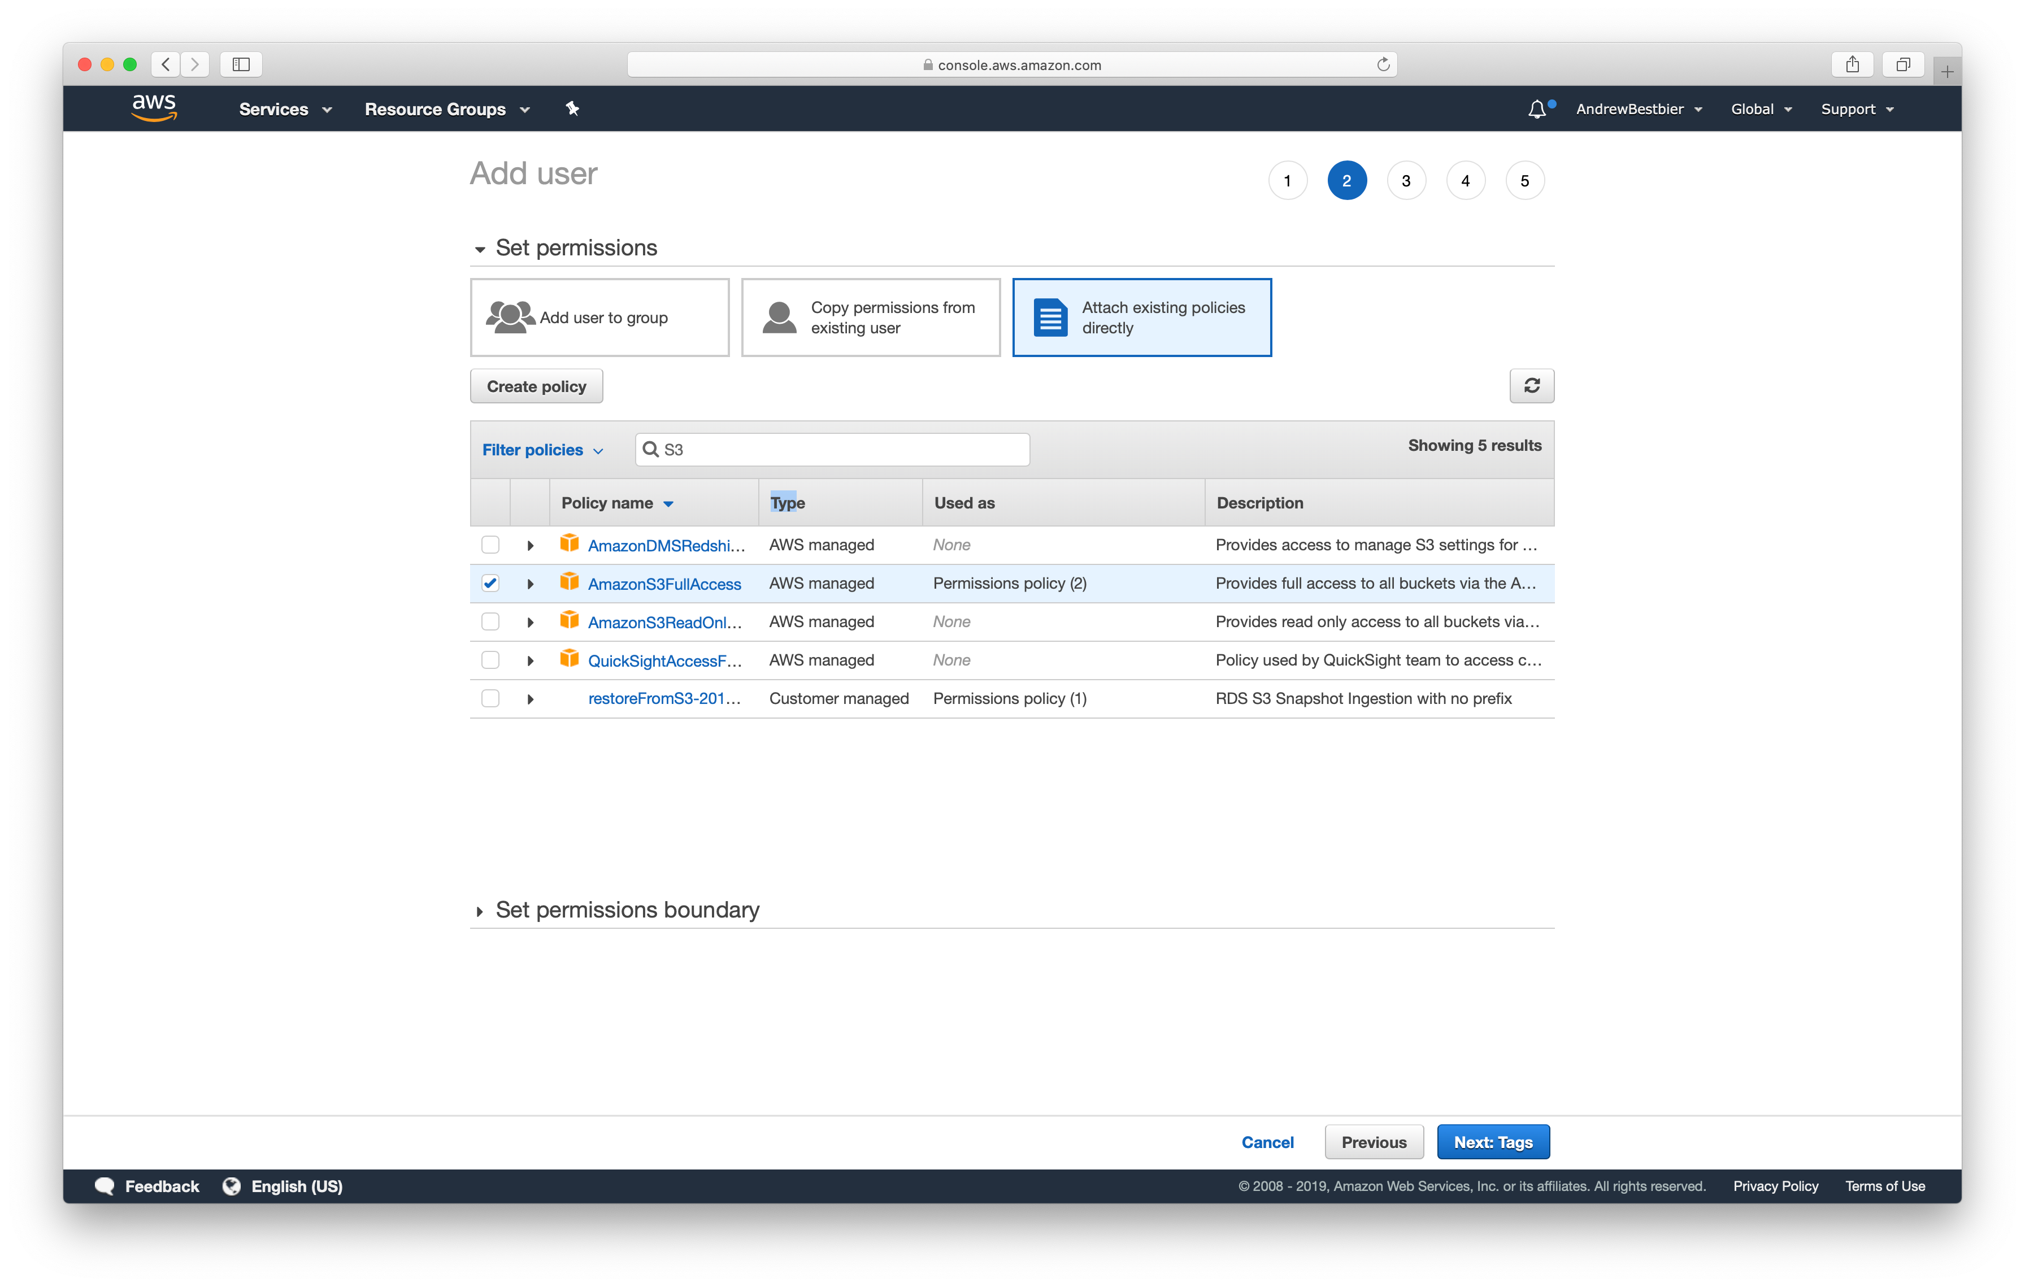Click Safari's share icon

click(1852, 65)
